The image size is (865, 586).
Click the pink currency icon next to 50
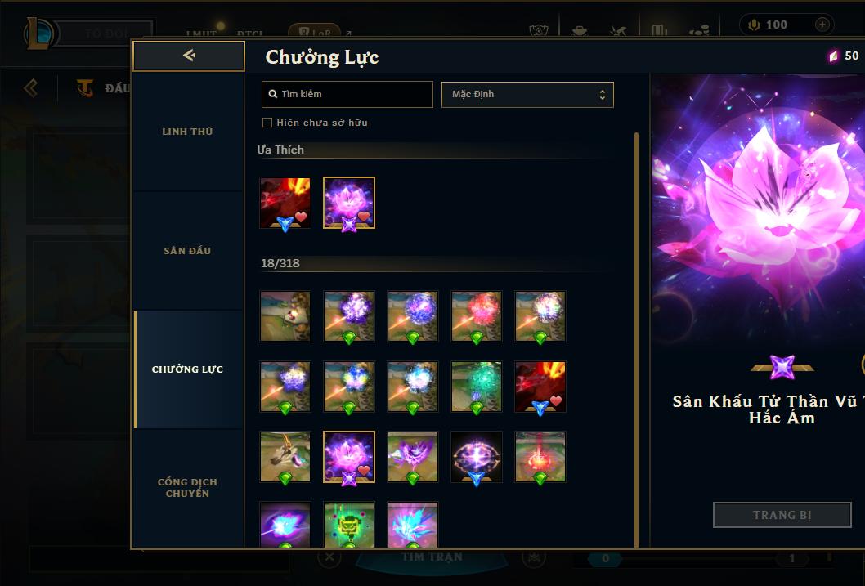(833, 56)
